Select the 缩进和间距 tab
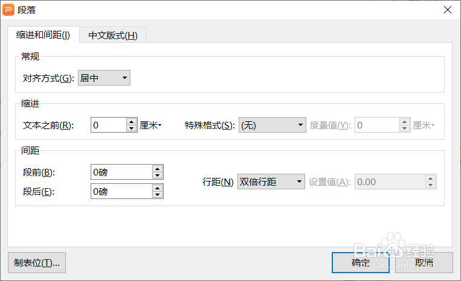 pos(44,35)
